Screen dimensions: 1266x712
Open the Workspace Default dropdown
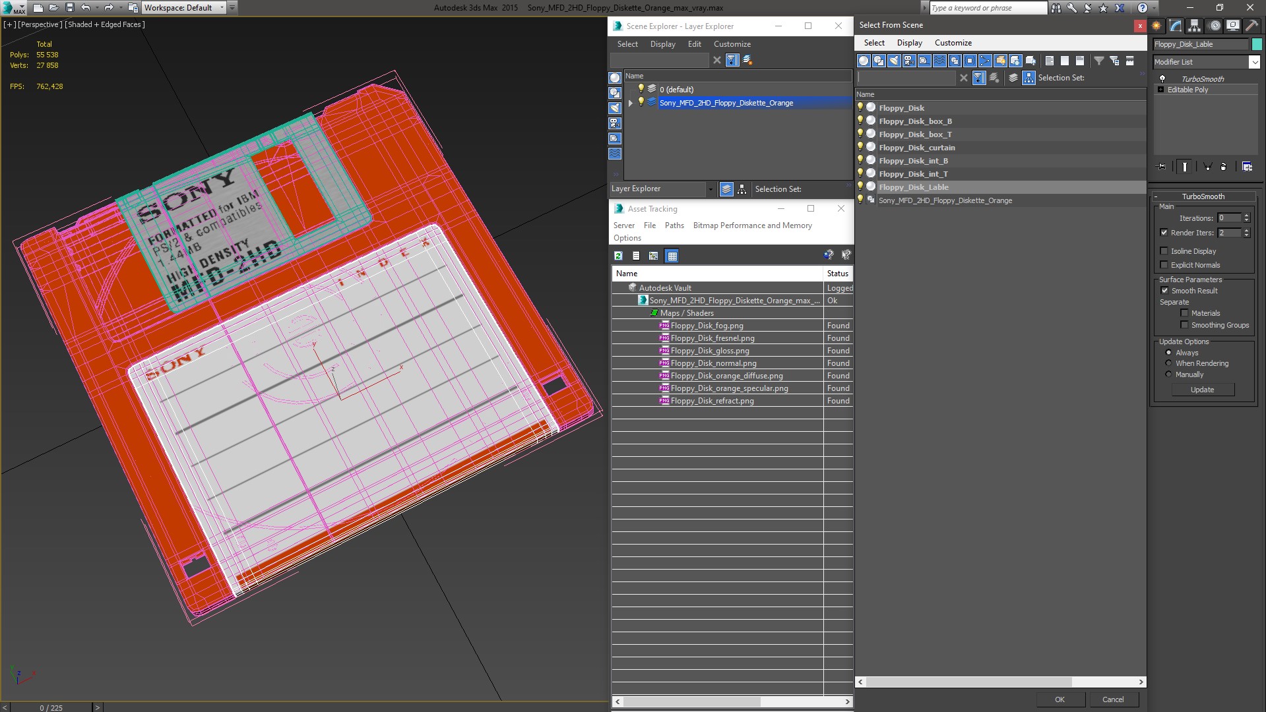(222, 8)
